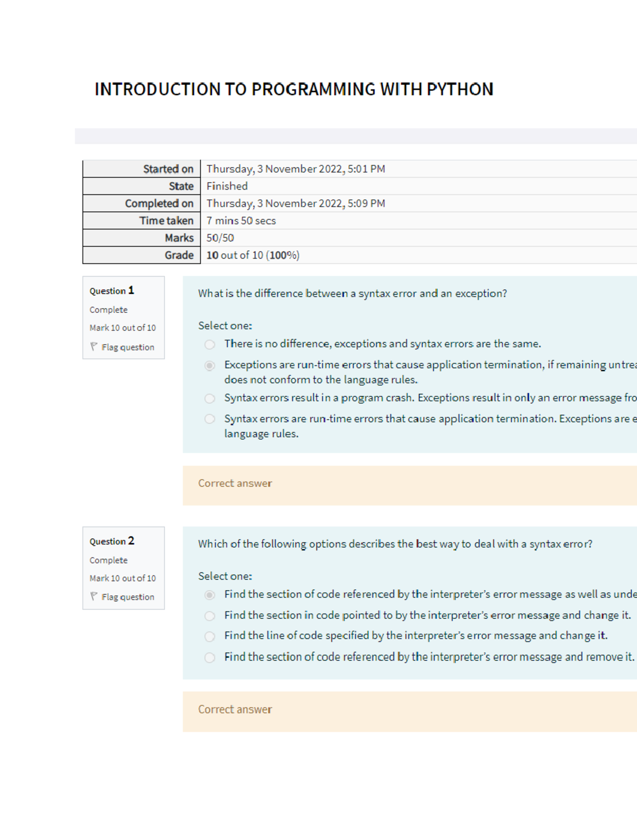Screen dimensions: 637x825
Task: Click 'Complete' status under Question 2
Action: point(108,560)
